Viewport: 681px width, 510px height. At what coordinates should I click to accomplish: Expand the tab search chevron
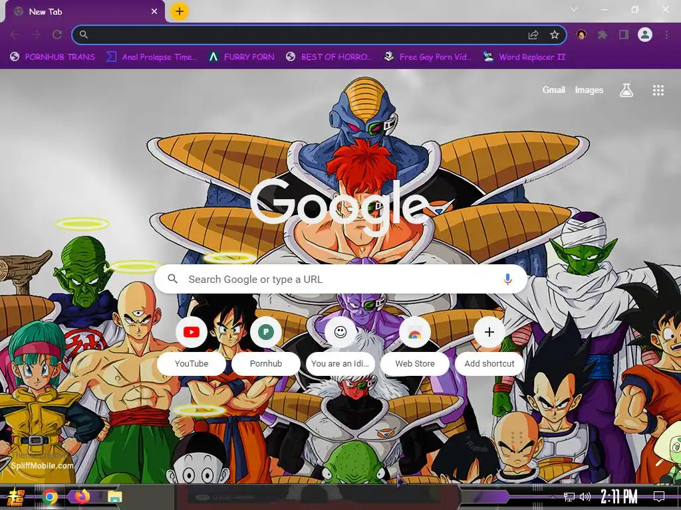(574, 9)
